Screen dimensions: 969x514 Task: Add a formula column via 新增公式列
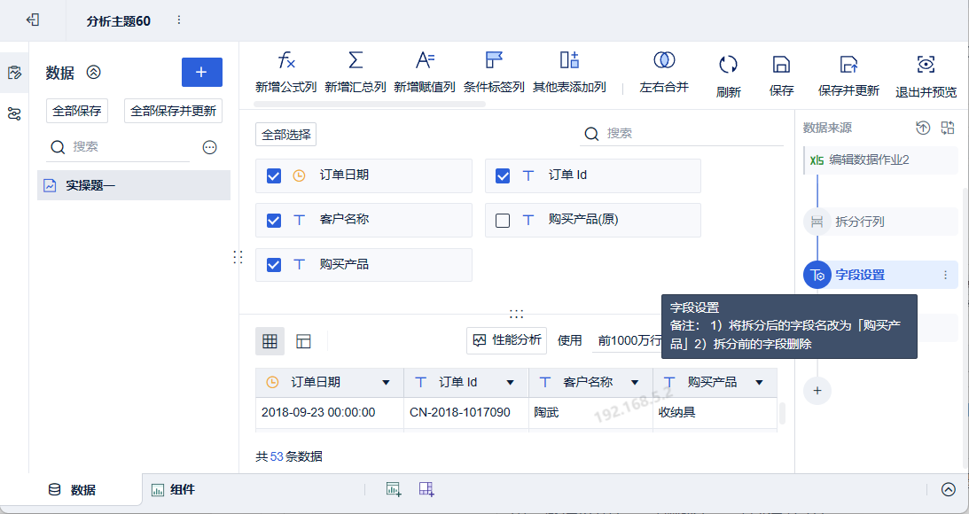[x=286, y=73]
